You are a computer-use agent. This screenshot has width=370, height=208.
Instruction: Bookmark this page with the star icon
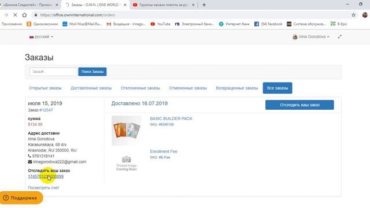coord(353,15)
